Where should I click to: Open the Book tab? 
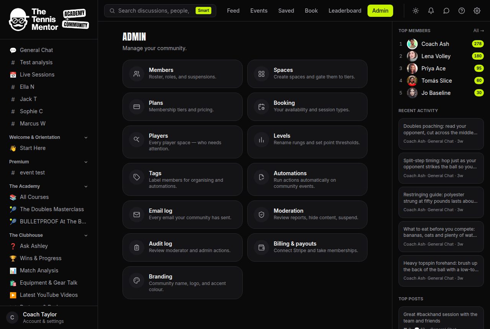coord(311,11)
